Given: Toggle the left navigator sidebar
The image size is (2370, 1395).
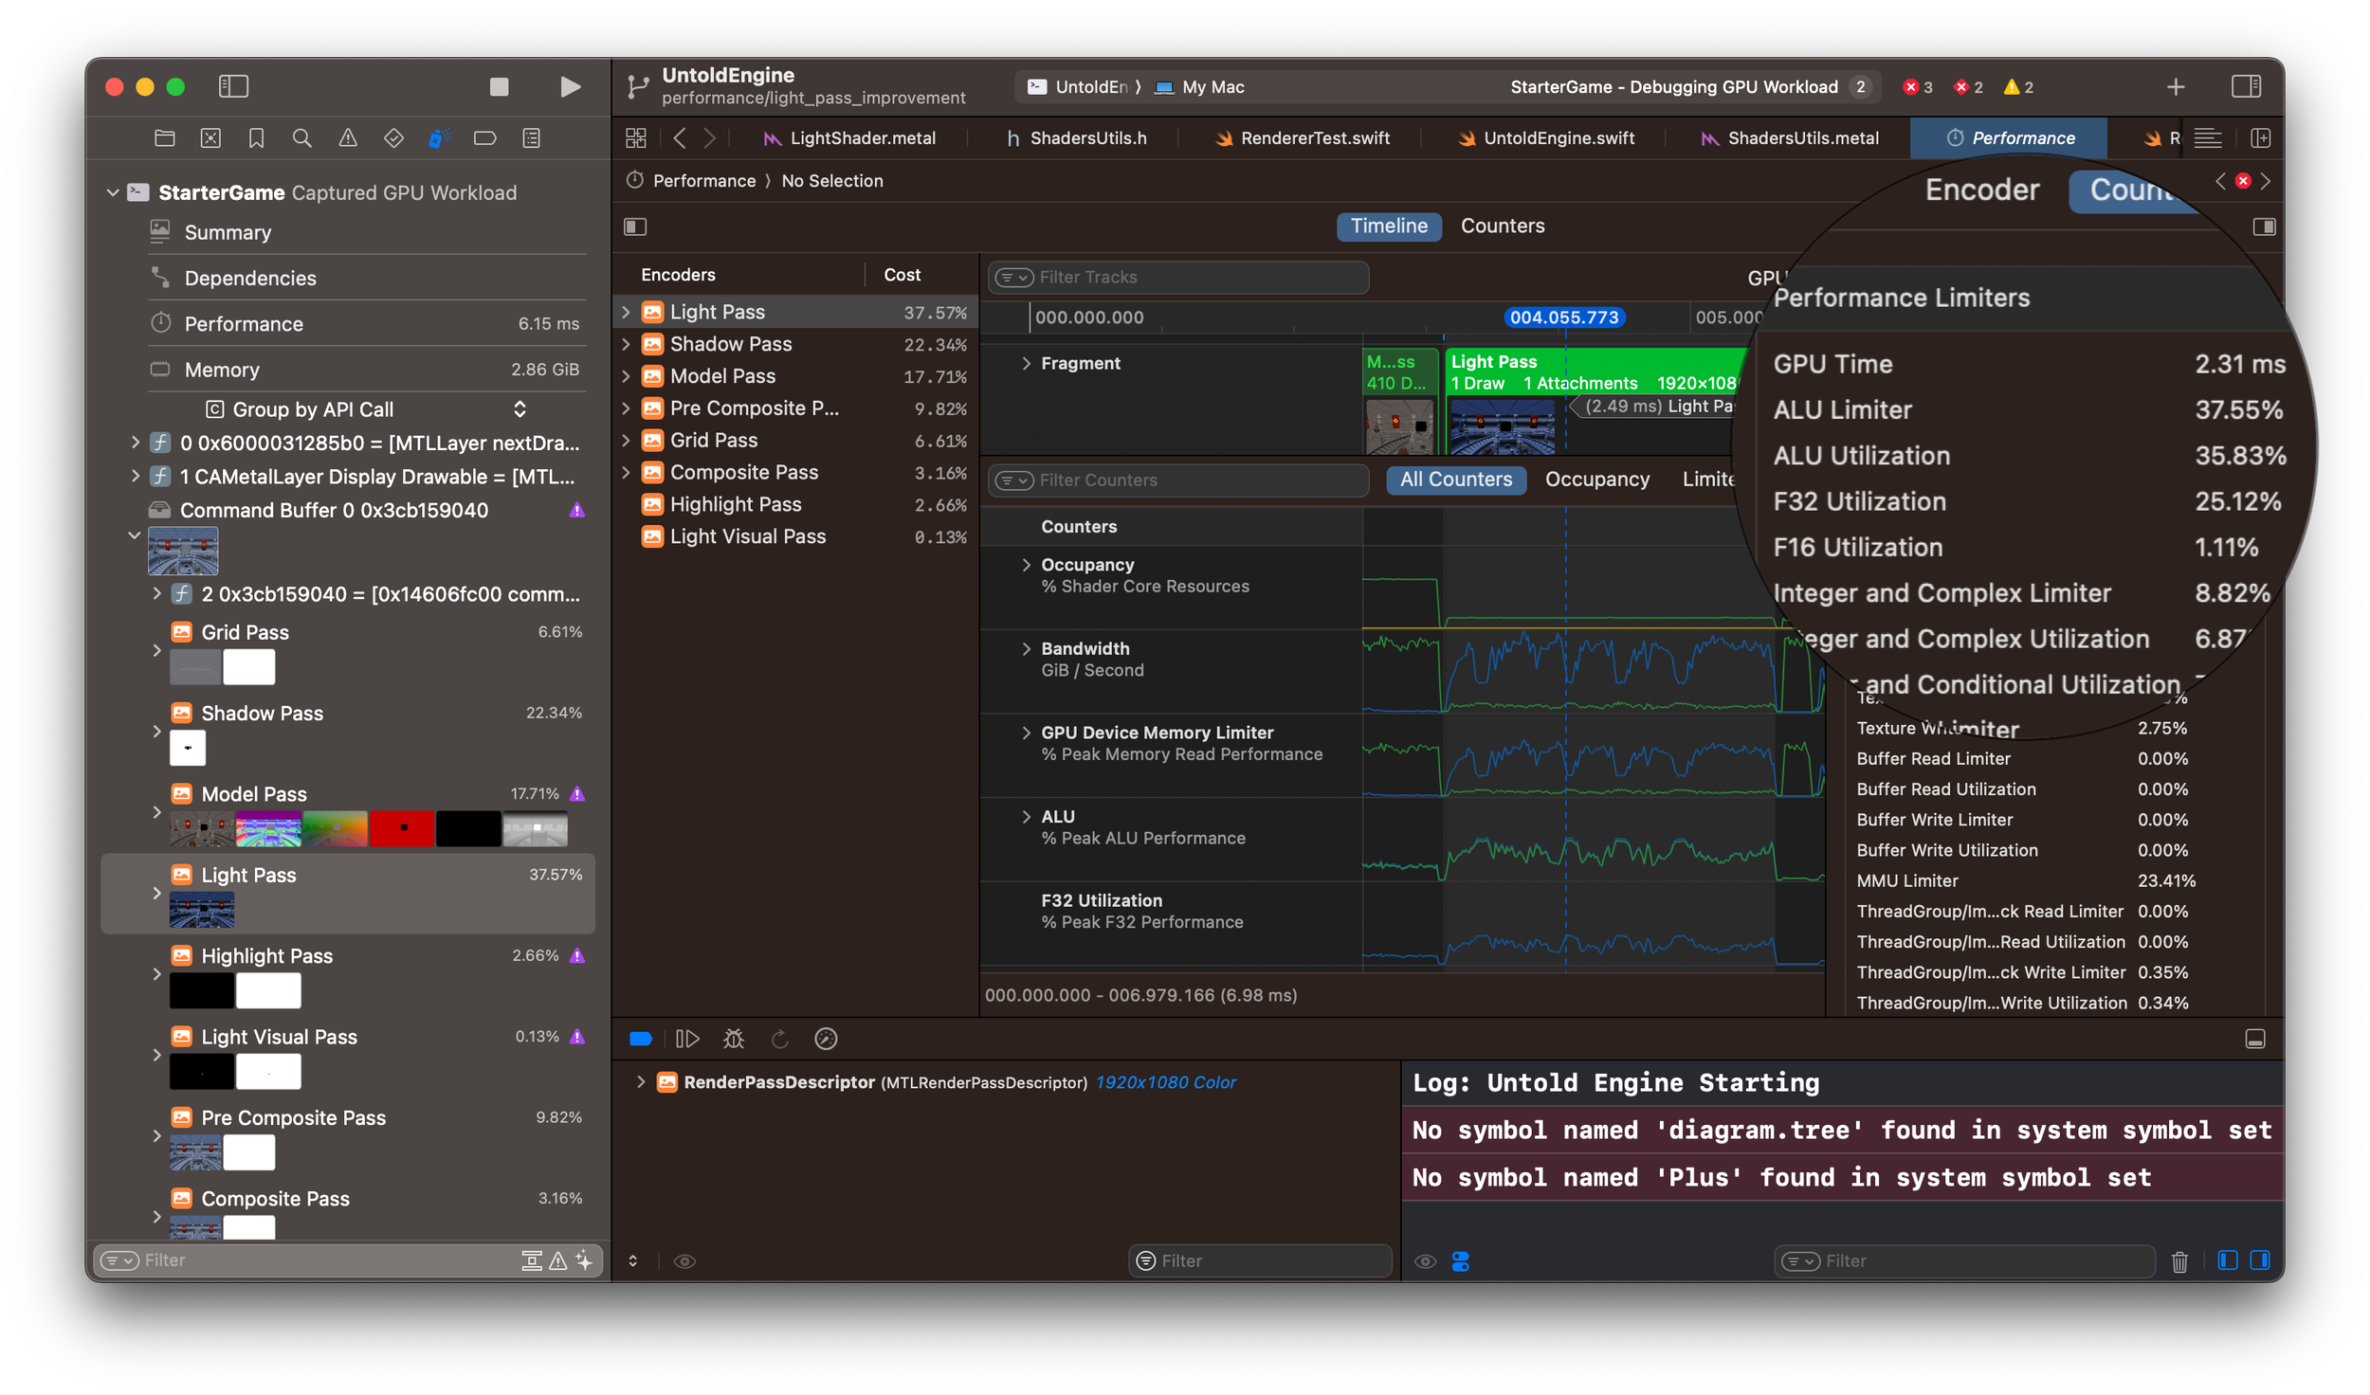Looking at the screenshot, I should (233, 87).
